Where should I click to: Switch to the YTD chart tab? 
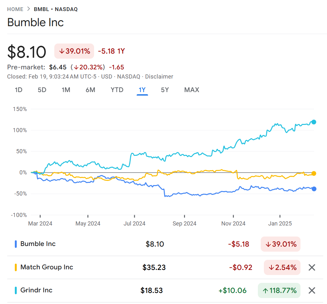pos(117,90)
